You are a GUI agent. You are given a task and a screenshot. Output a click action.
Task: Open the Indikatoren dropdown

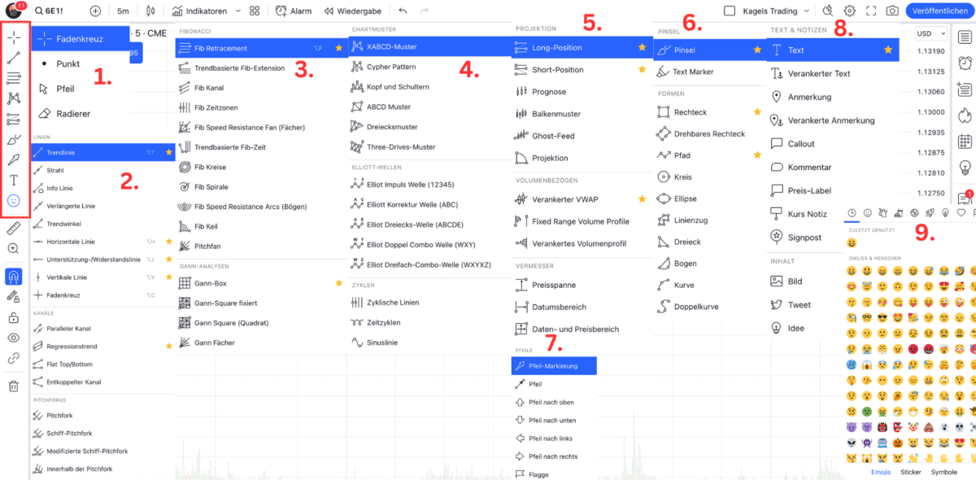coord(207,10)
